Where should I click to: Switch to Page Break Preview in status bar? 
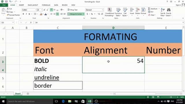158,97
